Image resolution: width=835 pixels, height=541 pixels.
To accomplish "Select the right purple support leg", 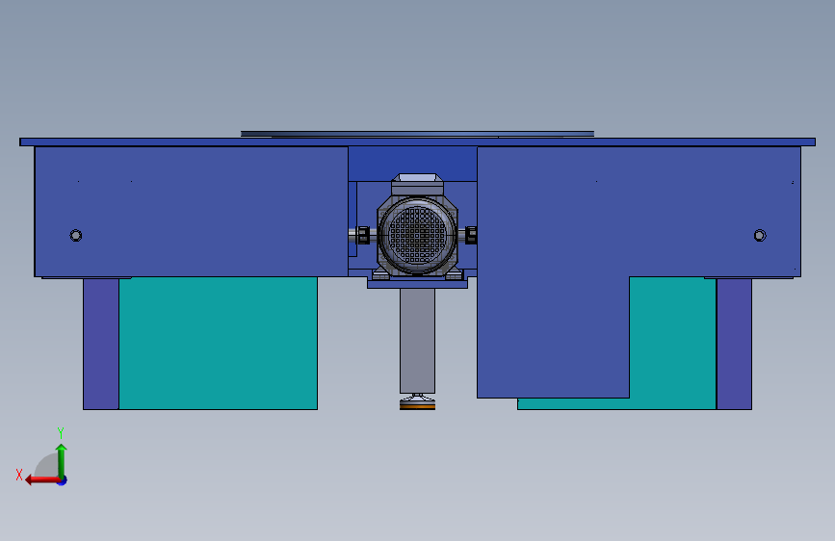I will click(734, 344).
